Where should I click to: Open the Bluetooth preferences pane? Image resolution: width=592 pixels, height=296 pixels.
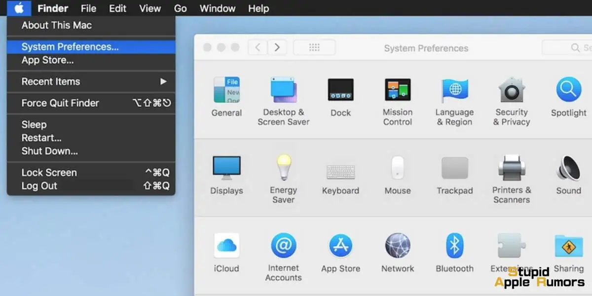pyautogui.click(x=454, y=253)
